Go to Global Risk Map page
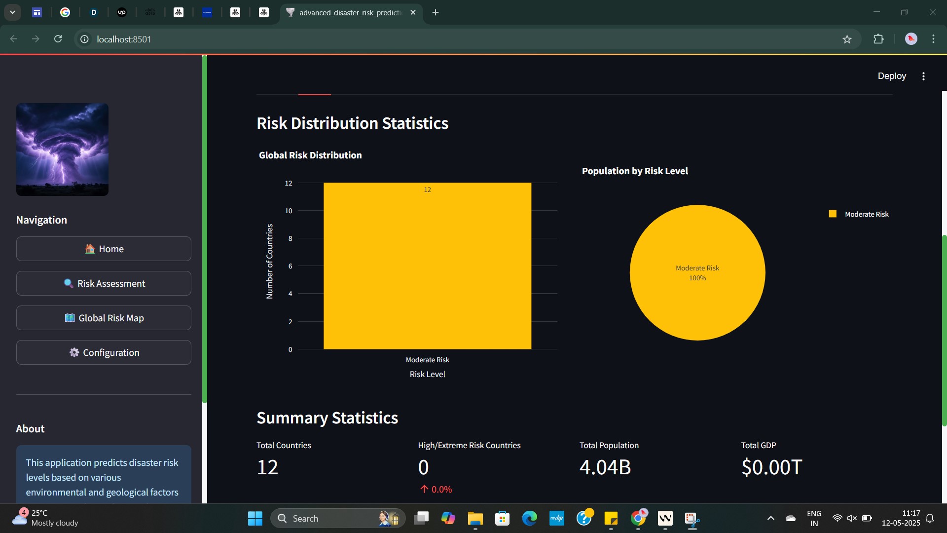Viewport: 947px width, 533px height. [x=104, y=318]
